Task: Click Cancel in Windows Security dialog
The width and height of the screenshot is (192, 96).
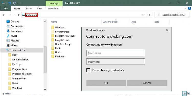Action: pyautogui.click(x=147, y=83)
